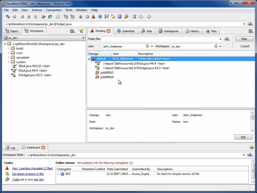Clear the Workspace field jw_dev
This screenshot has height=193, width=257.
[216, 46]
